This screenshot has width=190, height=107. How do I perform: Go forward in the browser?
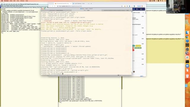[x=52, y=6]
